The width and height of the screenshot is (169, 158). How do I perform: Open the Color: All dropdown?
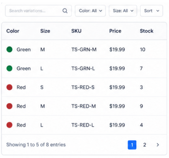tap(90, 11)
